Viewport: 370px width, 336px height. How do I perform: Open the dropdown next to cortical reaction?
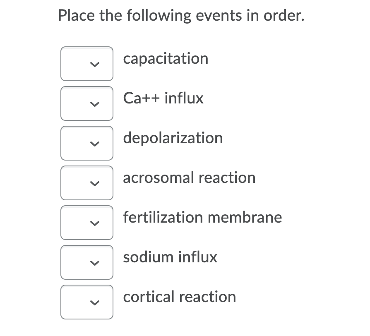(x=86, y=302)
